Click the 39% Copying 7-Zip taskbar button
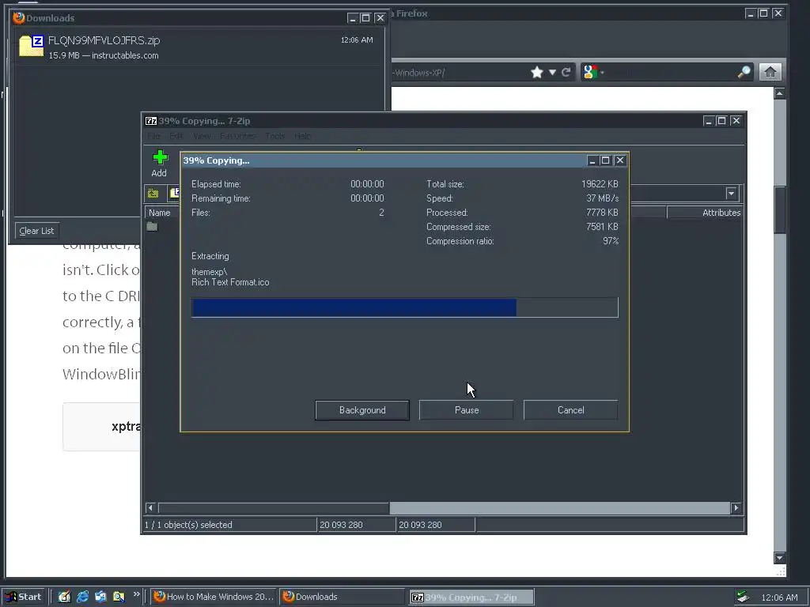This screenshot has width=810, height=607. (471, 598)
